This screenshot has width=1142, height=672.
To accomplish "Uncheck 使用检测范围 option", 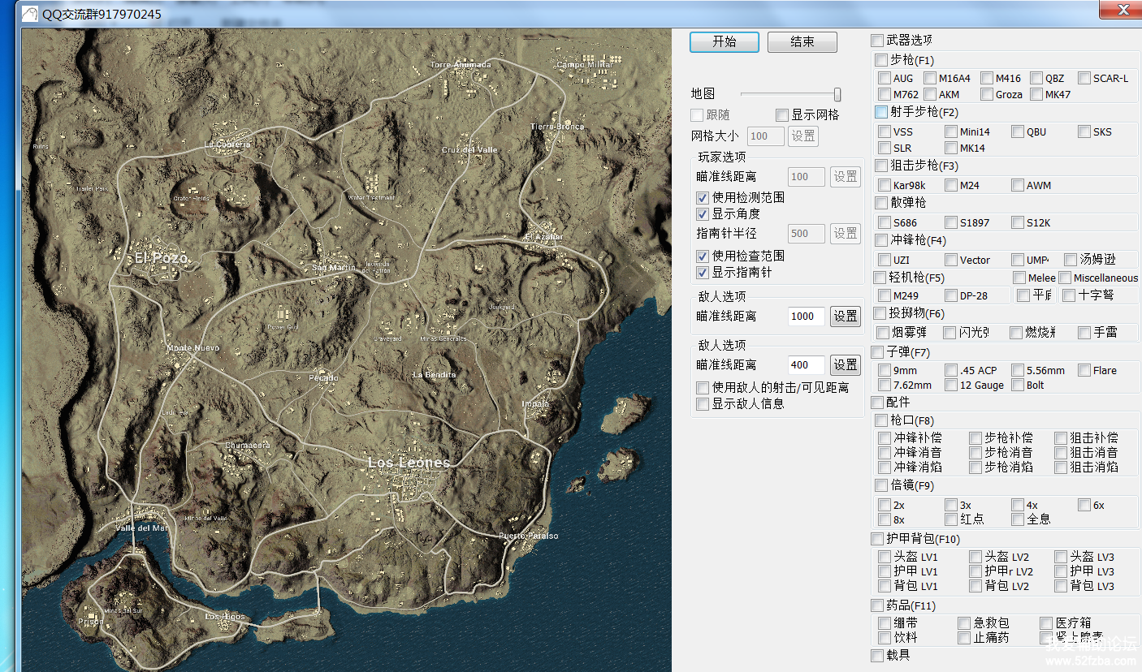I will 703,197.
